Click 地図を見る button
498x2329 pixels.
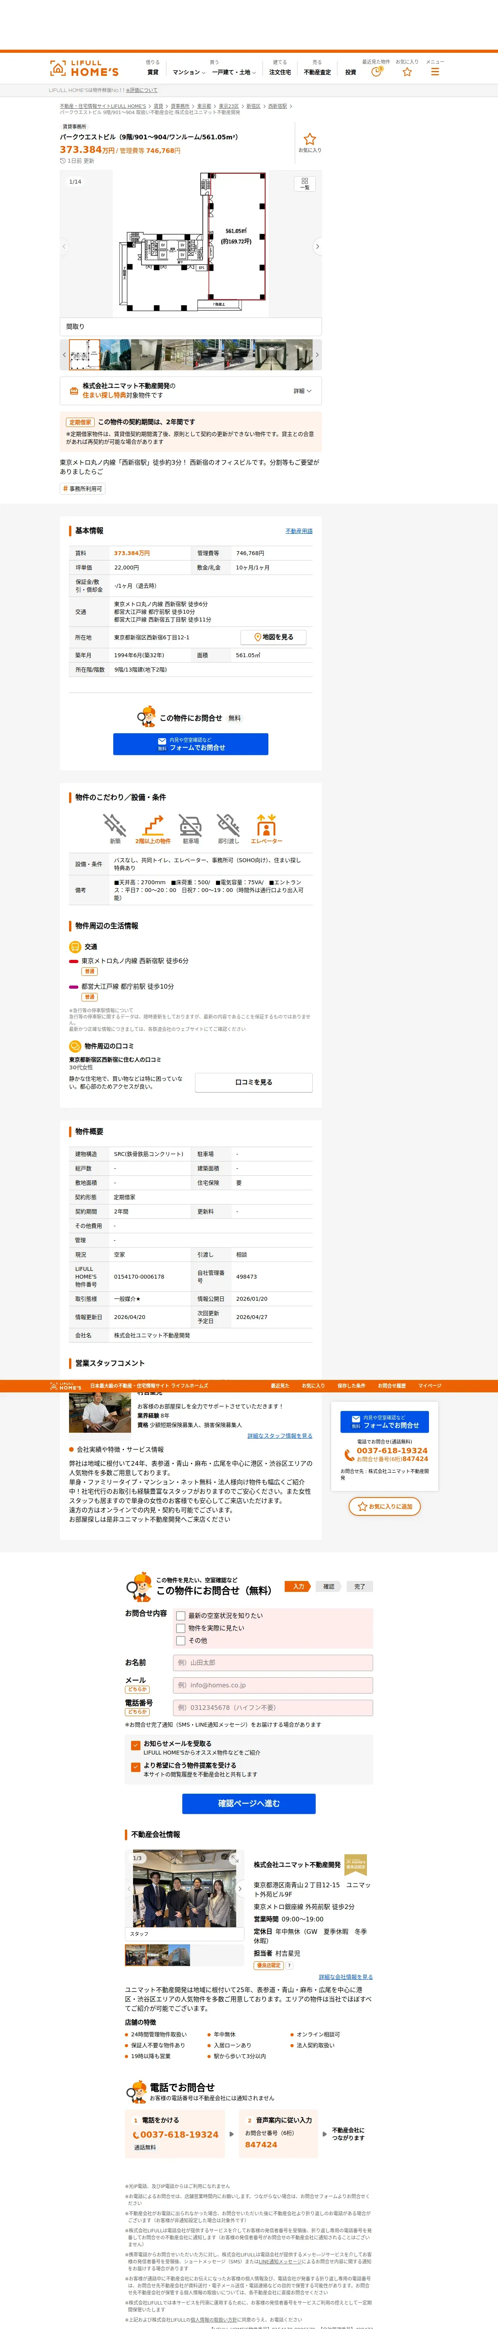click(x=274, y=637)
